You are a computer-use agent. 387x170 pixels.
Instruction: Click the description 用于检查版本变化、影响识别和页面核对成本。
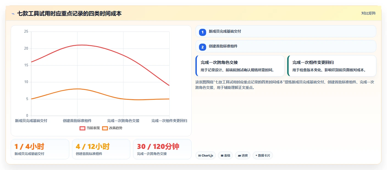(x=329, y=70)
